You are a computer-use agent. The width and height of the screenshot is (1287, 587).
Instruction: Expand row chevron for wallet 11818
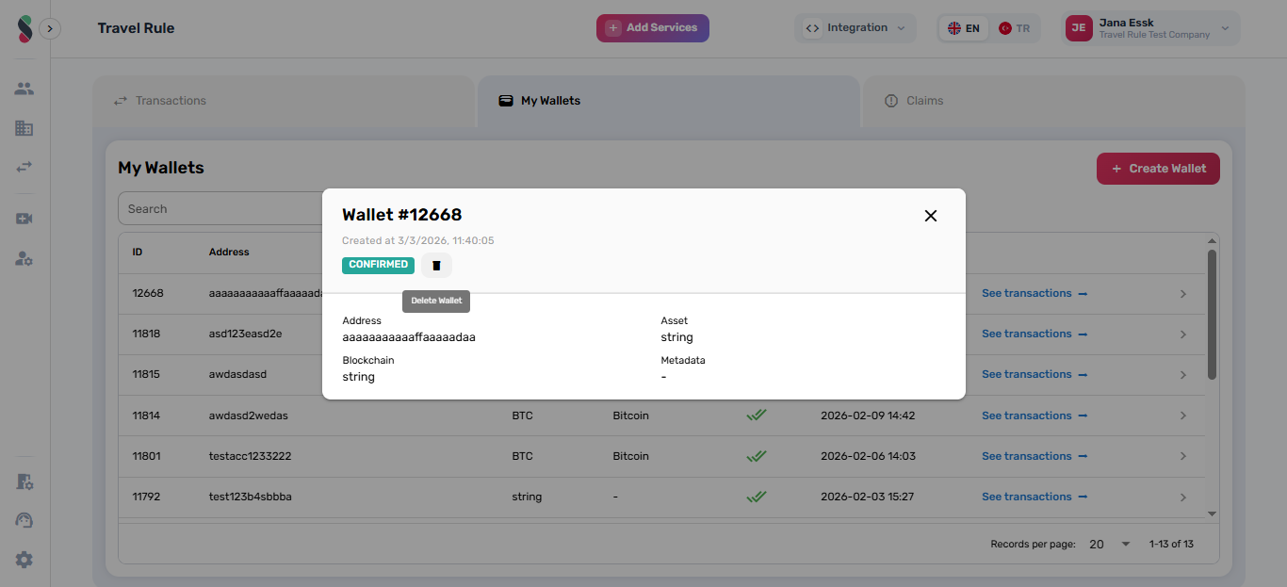[x=1183, y=334]
